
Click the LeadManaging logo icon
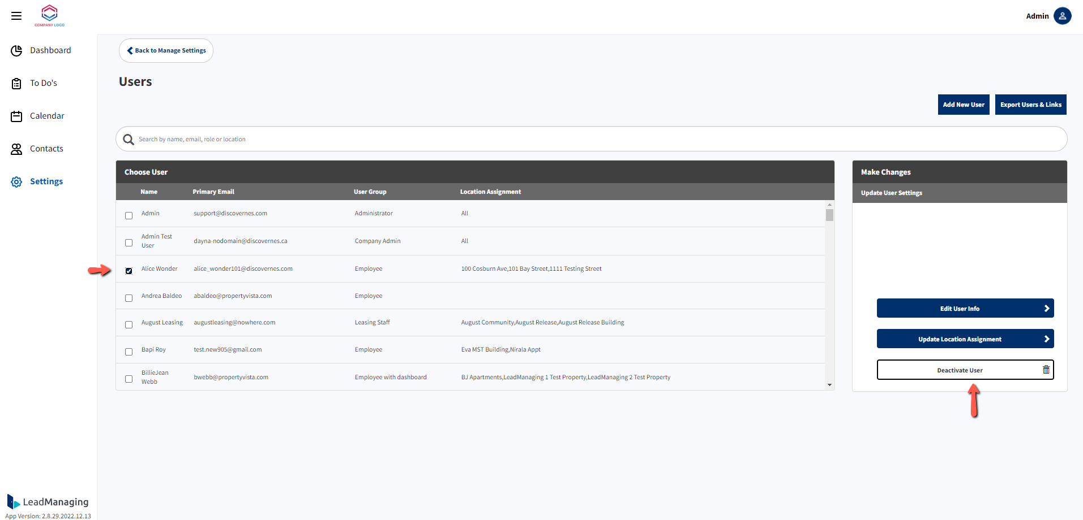point(13,501)
